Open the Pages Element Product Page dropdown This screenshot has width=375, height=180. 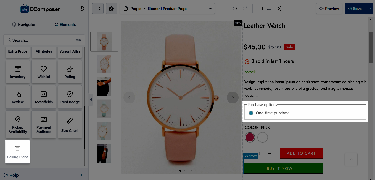pyautogui.click(x=167, y=9)
